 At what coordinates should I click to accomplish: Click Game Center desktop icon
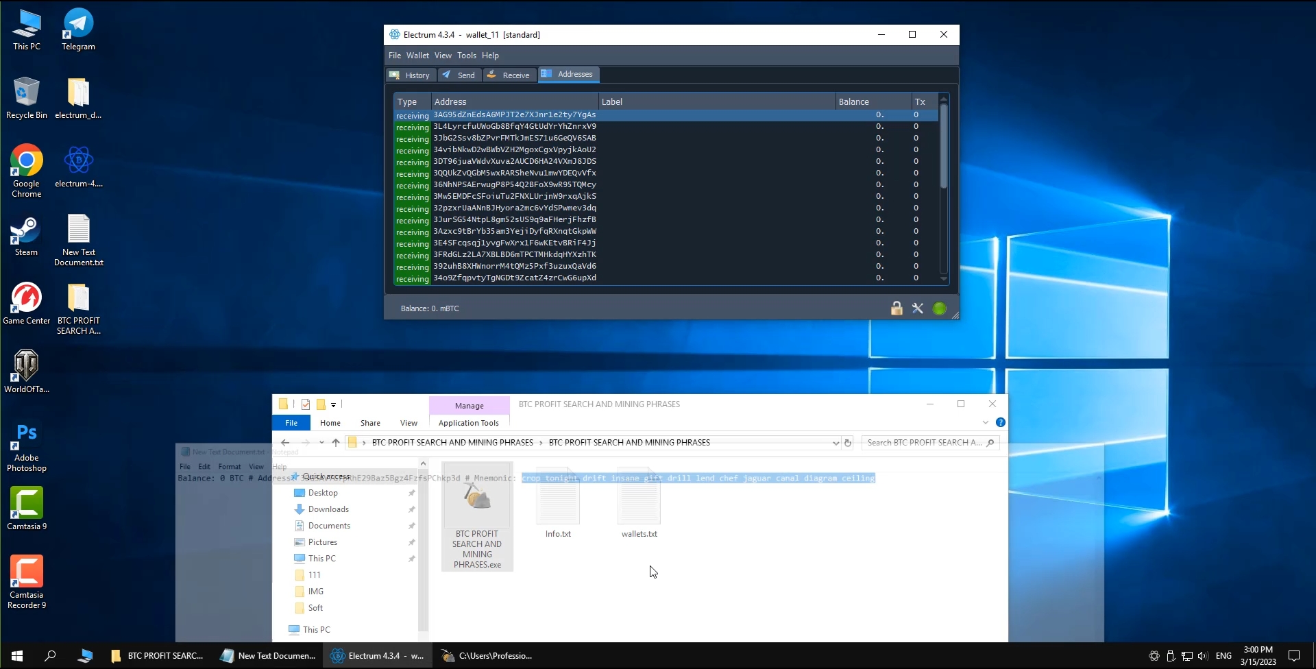click(26, 304)
